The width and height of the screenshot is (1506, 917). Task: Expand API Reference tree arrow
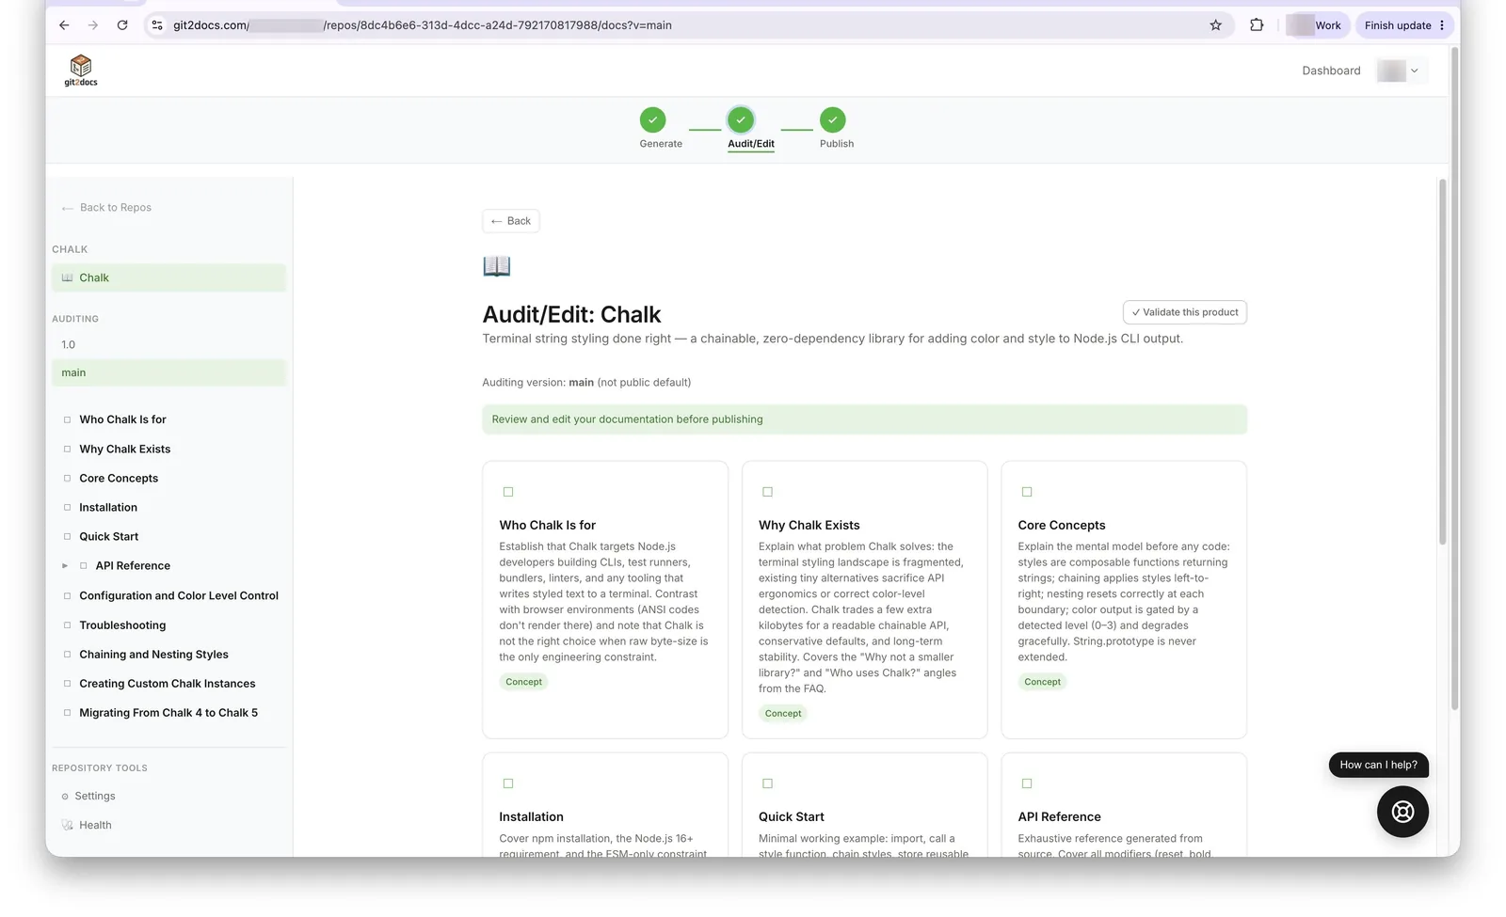pos(65,566)
